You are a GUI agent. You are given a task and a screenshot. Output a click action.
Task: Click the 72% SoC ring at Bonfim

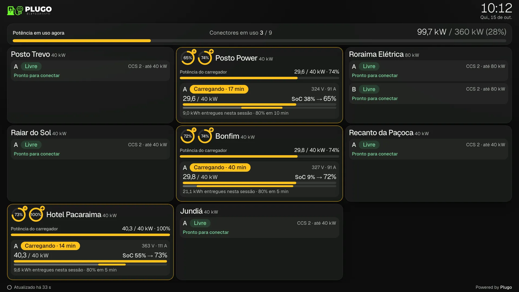[x=188, y=136]
